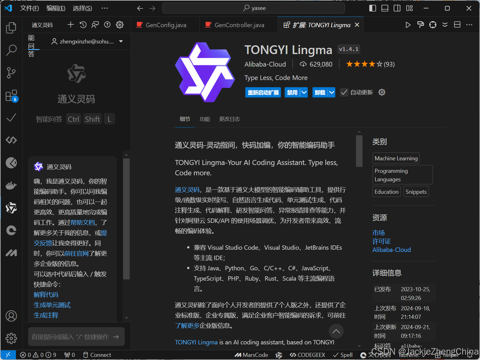
Task: Open the CodeGeeX sidebar icon
Action: click(x=11, y=140)
